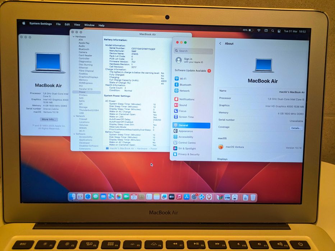Select Graphics/Displays in the Hardware list
The width and height of the screenshot is (335, 251).
click(88, 77)
